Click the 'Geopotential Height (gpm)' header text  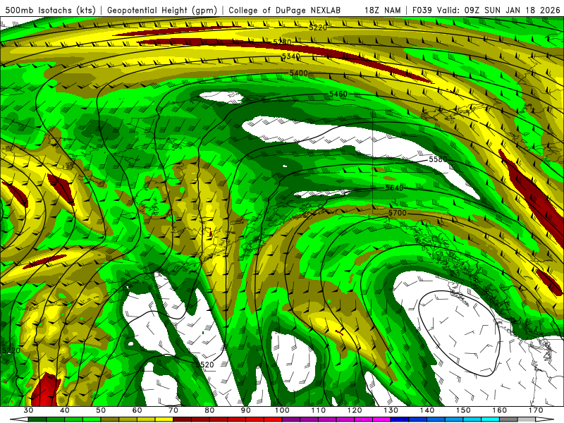pos(162,10)
